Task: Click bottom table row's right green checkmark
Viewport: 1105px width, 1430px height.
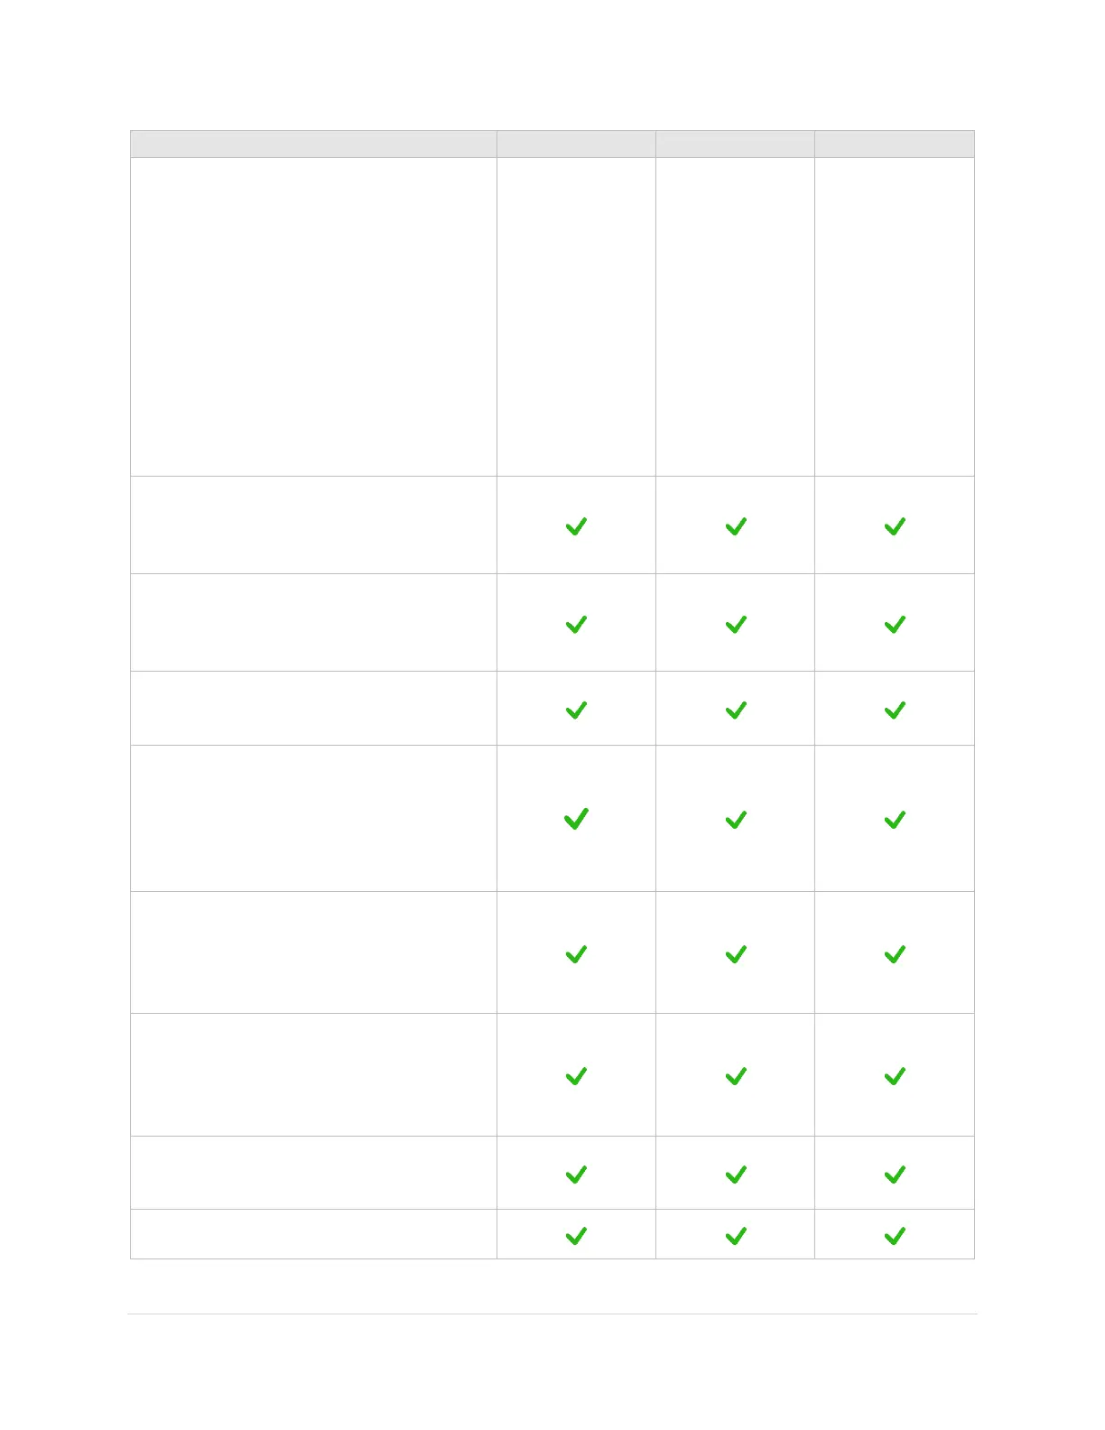Action: click(895, 1236)
